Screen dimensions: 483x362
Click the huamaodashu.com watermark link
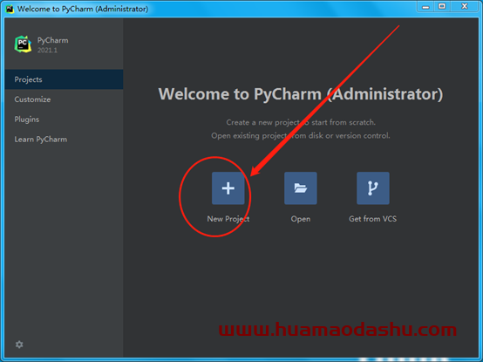(337, 330)
